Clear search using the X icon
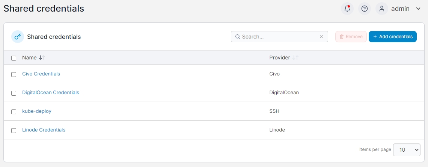428x167 pixels. point(321,37)
